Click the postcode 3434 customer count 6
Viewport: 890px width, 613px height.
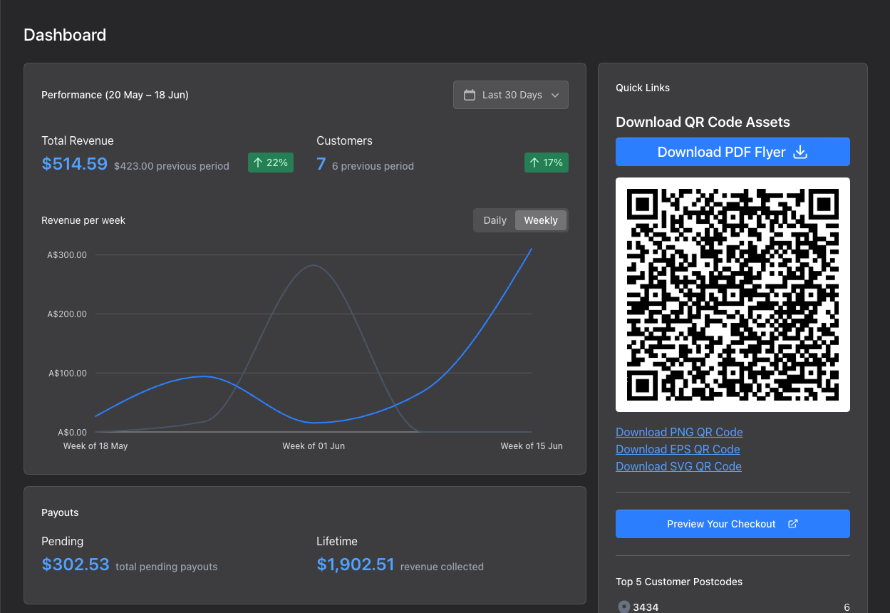tap(847, 607)
